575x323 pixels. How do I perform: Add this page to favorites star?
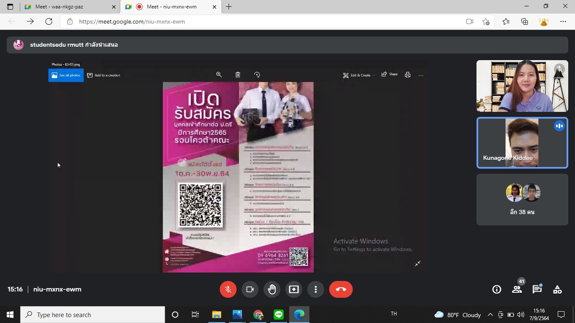coord(486,21)
